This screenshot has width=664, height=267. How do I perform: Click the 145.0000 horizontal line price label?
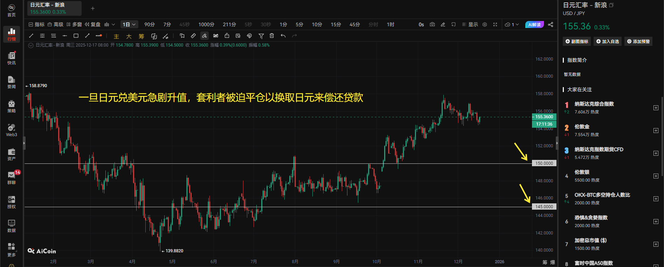[544, 207]
